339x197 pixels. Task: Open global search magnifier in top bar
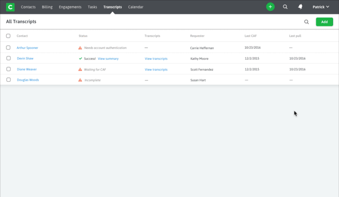point(285,7)
